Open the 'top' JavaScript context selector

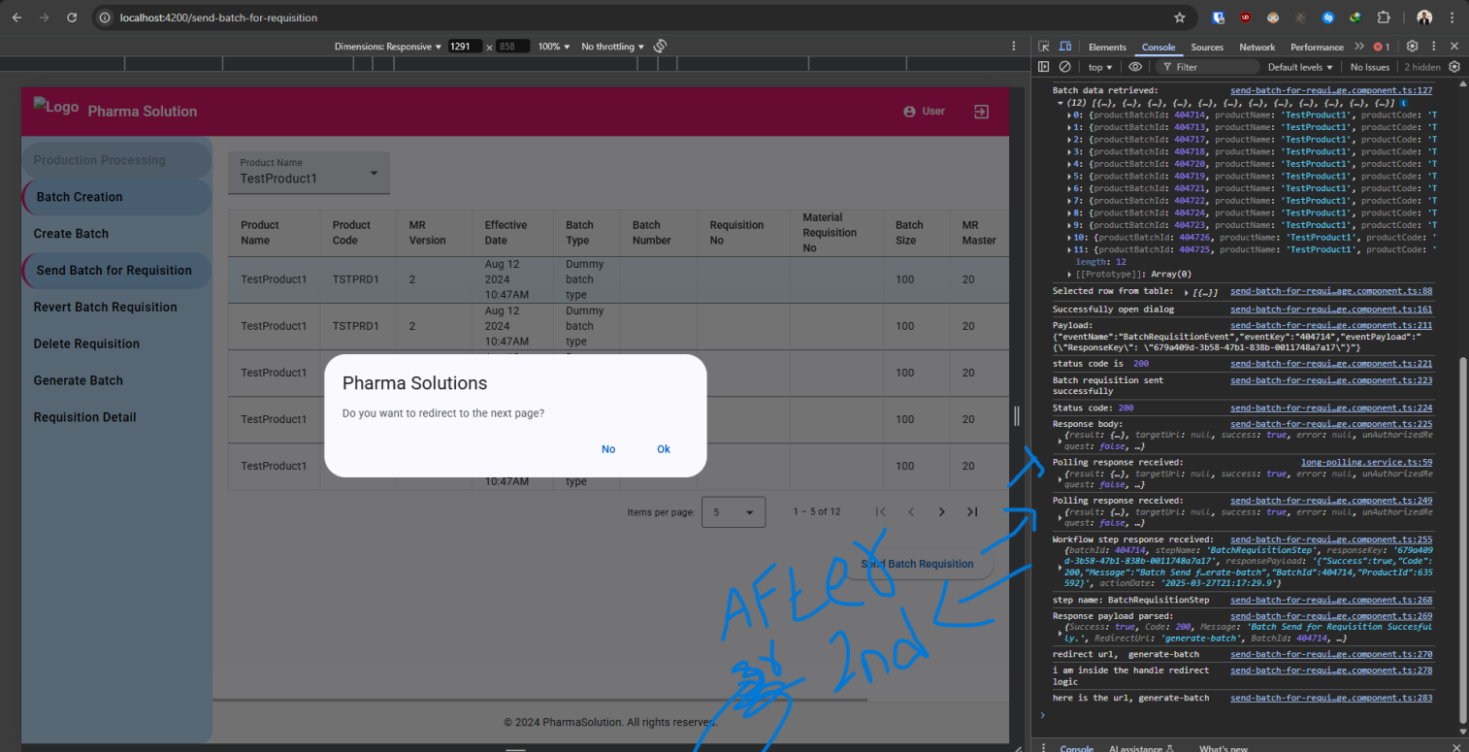pos(1100,67)
